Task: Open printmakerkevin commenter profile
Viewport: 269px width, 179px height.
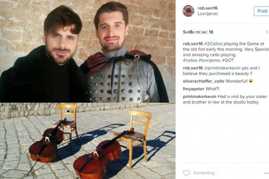Action: point(200,97)
